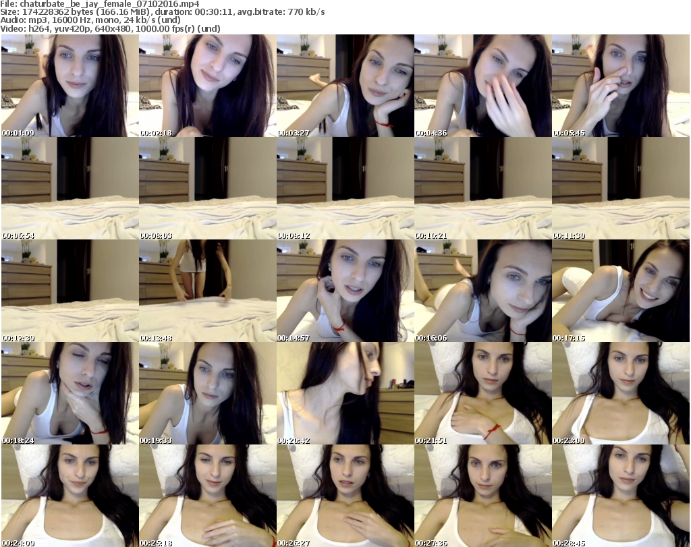Click the thumbnail at 00:10:21

point(483,188)
